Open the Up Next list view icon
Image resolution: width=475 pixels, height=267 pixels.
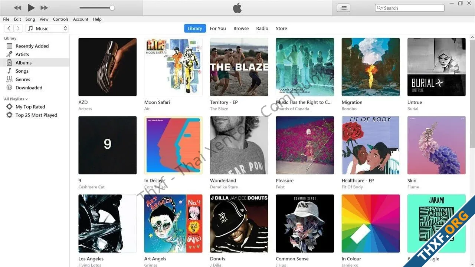pos(343,8)
